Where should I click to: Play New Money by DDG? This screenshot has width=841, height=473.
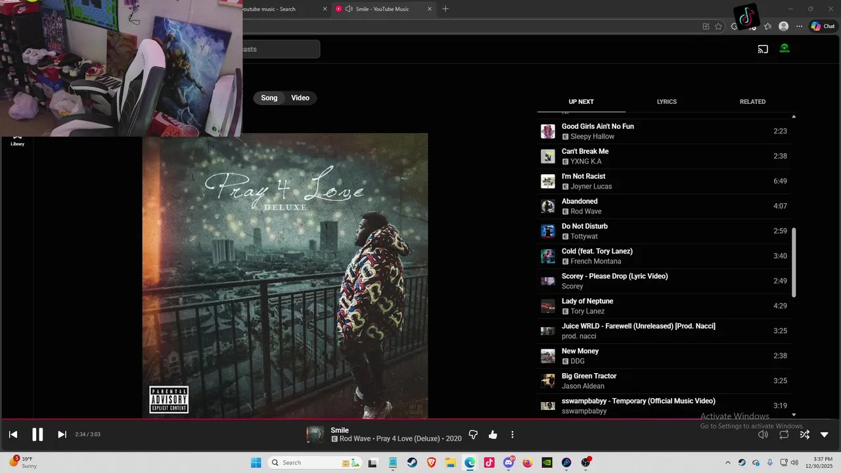tap(664, 356)
